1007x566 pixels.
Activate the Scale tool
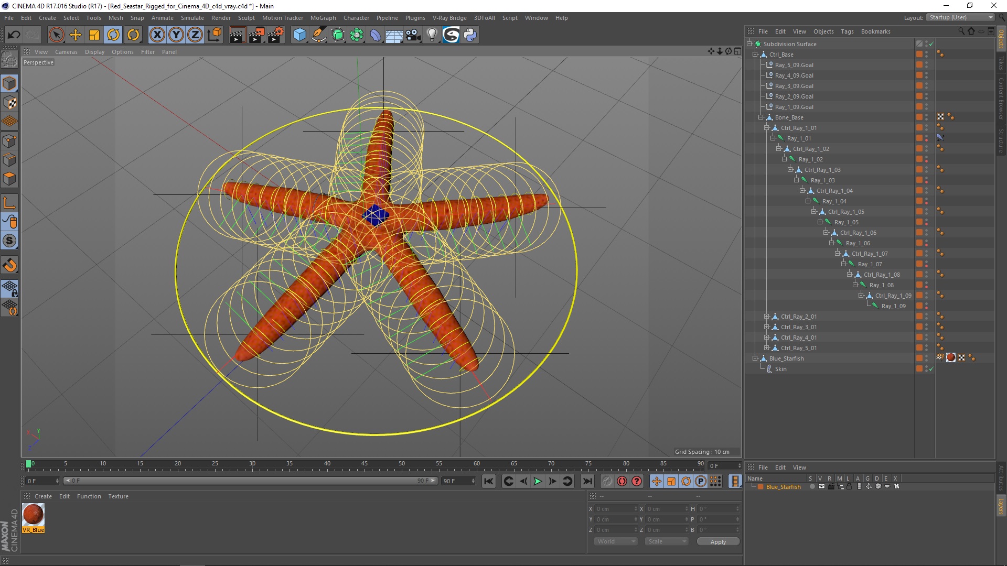click(x=94, y=35)
